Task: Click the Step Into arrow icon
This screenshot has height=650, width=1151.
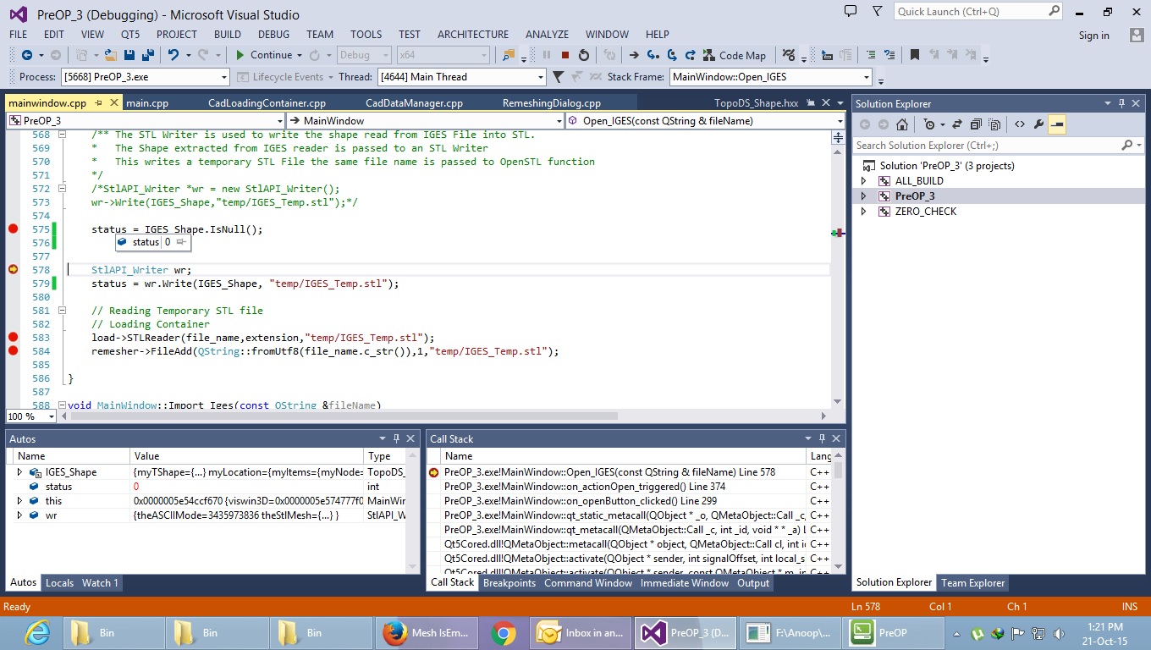Action: point(653,55)
